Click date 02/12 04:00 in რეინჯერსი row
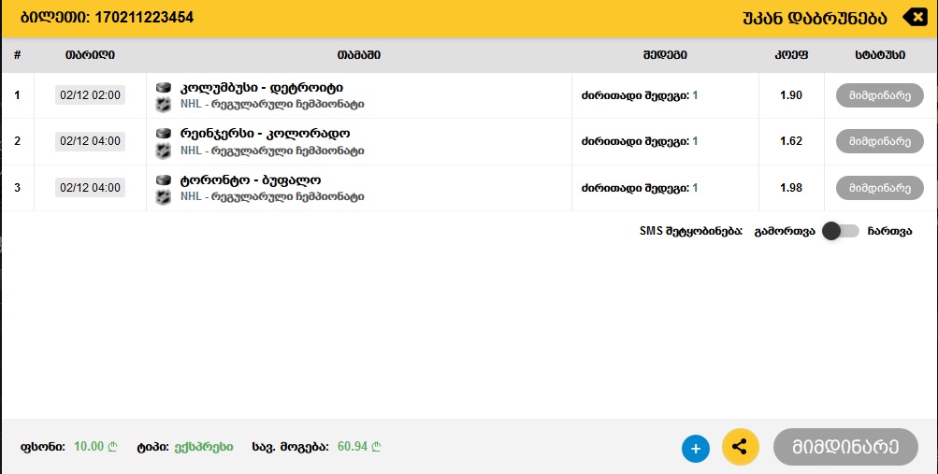Viewport: 938px width, 474px height. pyautogui.click(x=91, y=141)
